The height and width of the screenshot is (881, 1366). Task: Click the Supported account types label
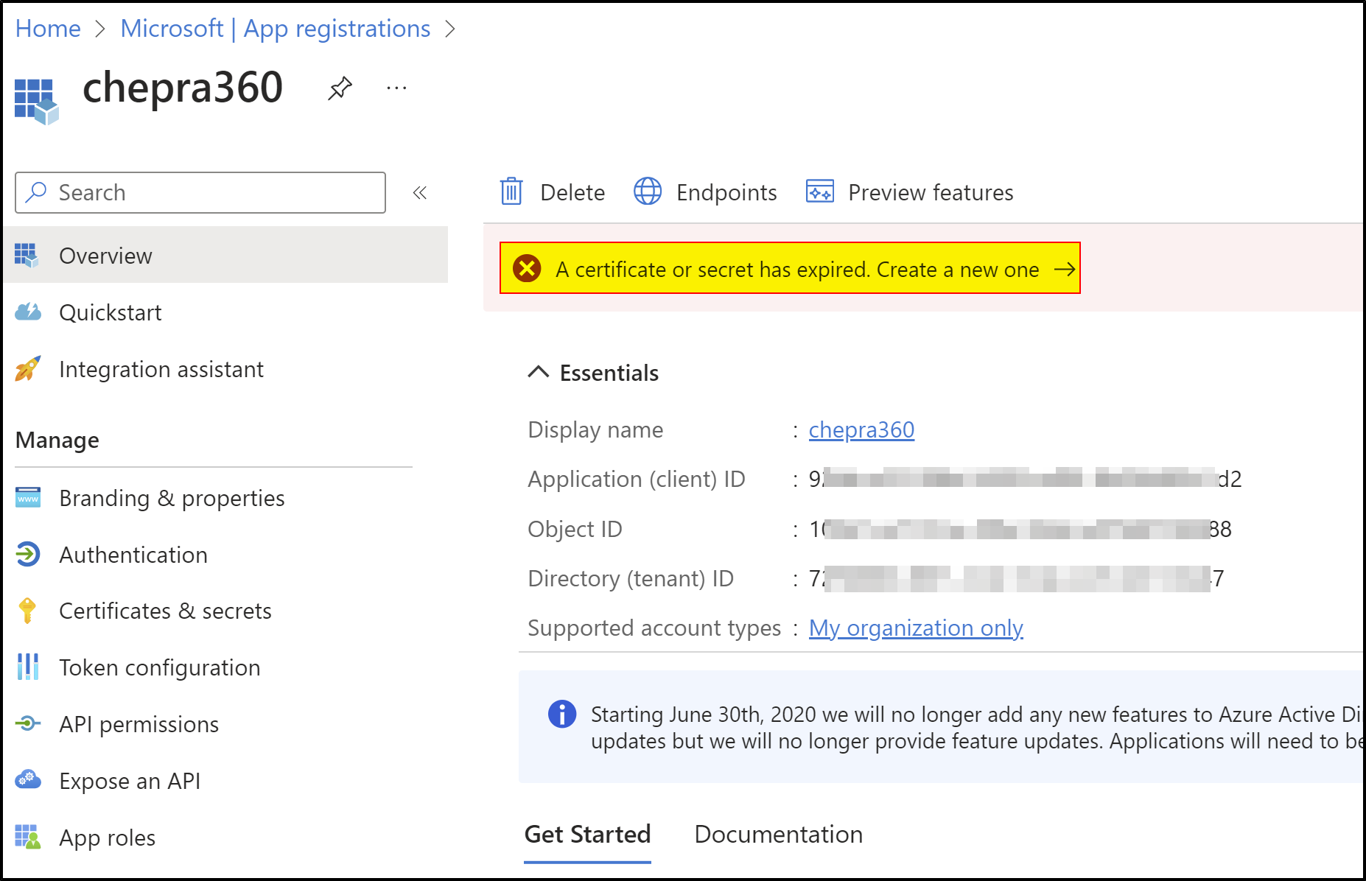coord(654,628)
